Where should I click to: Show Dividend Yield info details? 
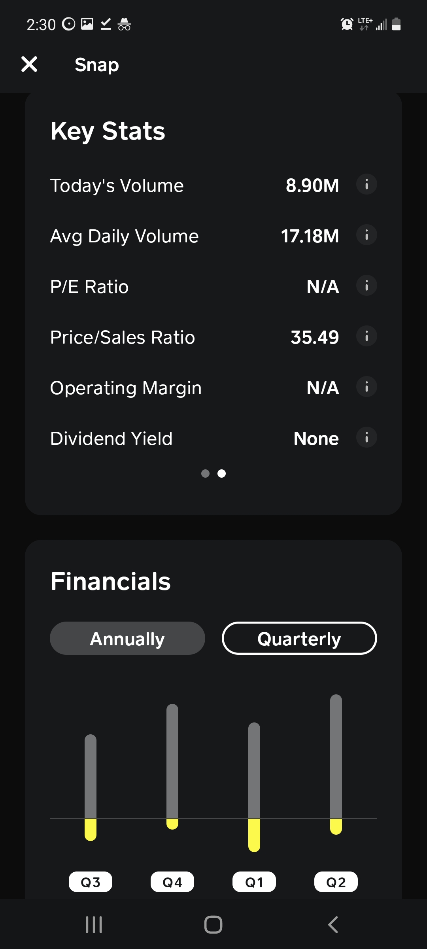tap(367, 438)
